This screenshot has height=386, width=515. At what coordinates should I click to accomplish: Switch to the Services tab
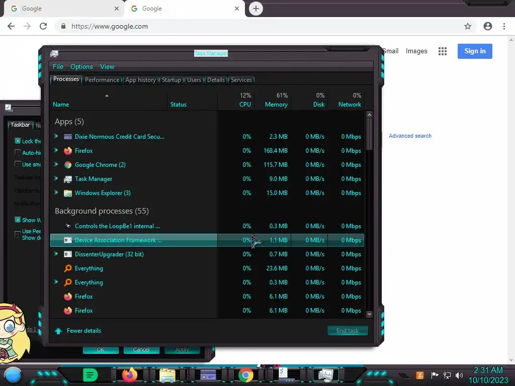tap(241, 80)
